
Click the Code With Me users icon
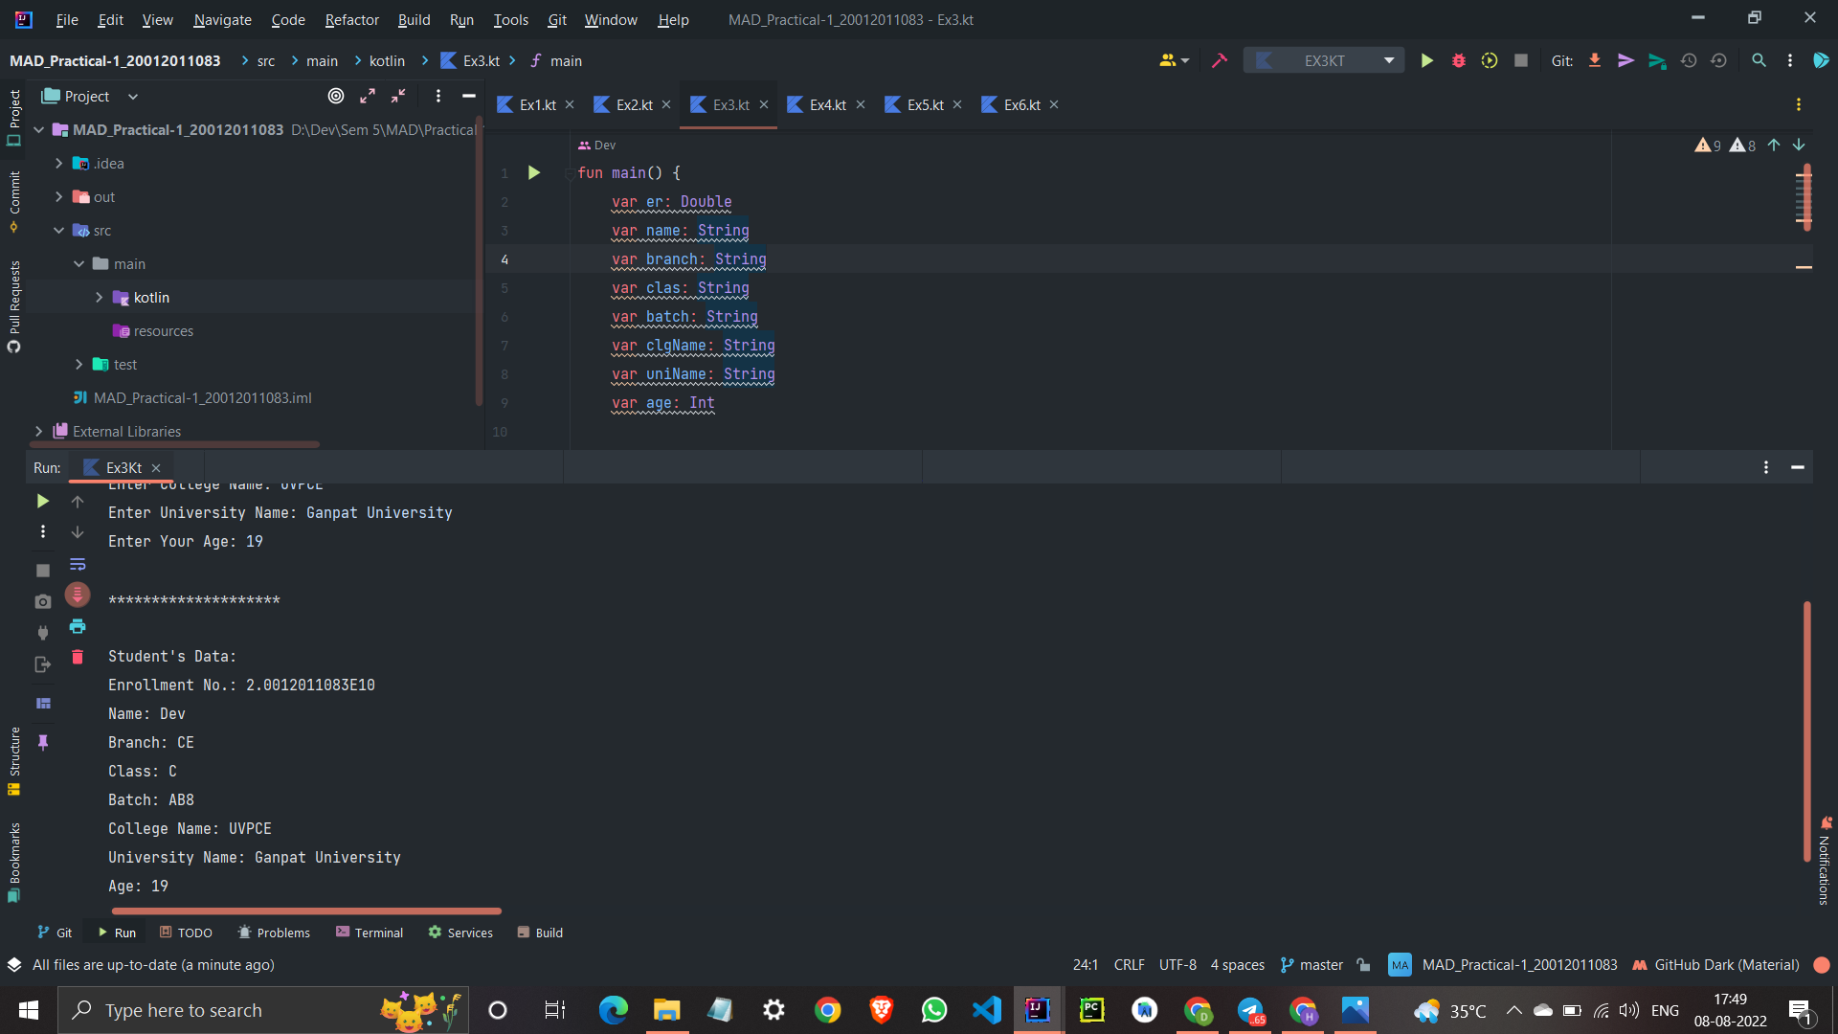tap(1174, 60)
